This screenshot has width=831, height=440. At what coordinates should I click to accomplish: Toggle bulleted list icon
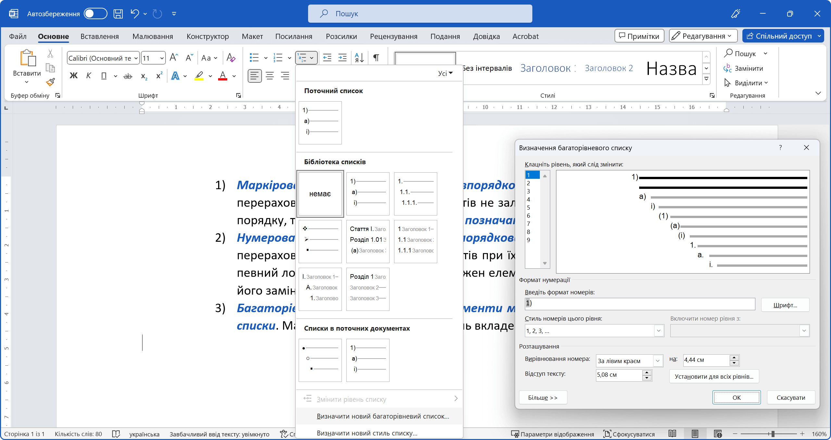point(254,58)
